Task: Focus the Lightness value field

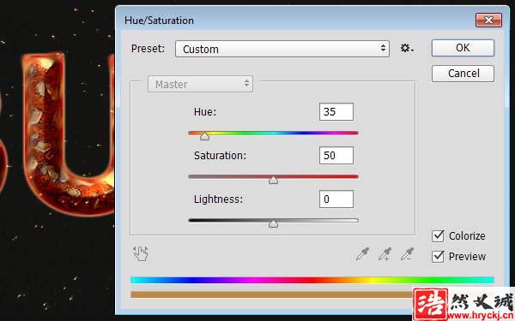Action: tap(336, 199)
